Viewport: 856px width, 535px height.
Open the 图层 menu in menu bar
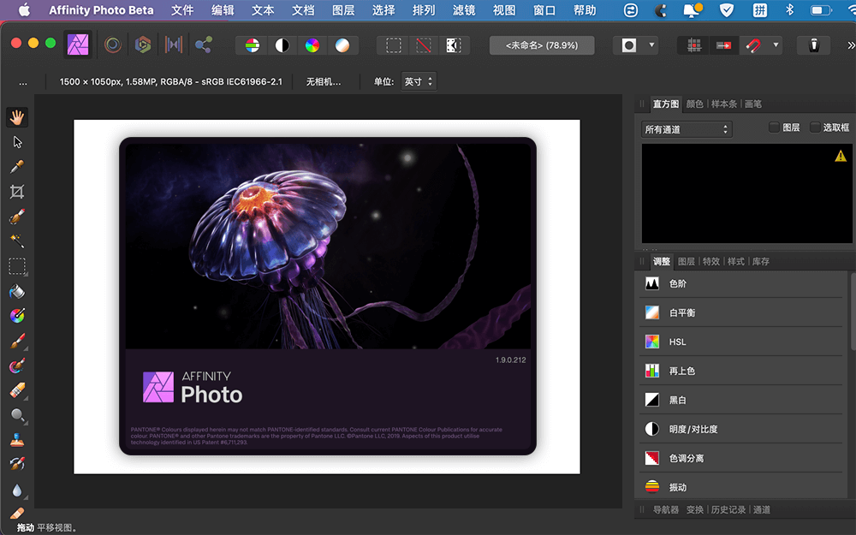pos(343,10)
